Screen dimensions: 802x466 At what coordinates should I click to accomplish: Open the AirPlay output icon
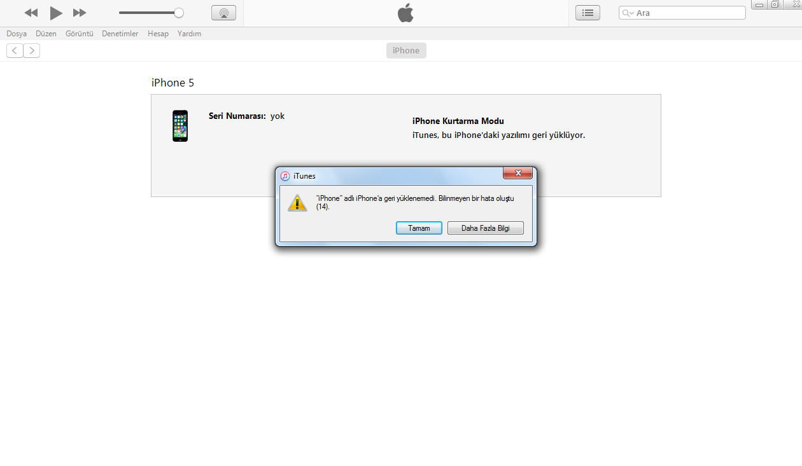pyautogui.click(x=223, y=13)
